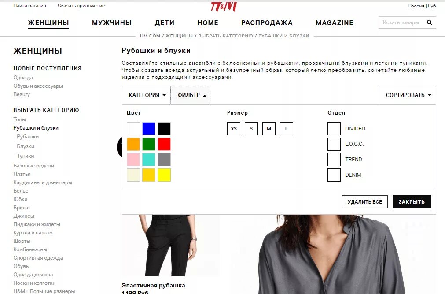The height and width of the screenshot is (294, 445).
Task: Focus the Искать товары search field
Action: pyautogui.click(x=401, y=22)
